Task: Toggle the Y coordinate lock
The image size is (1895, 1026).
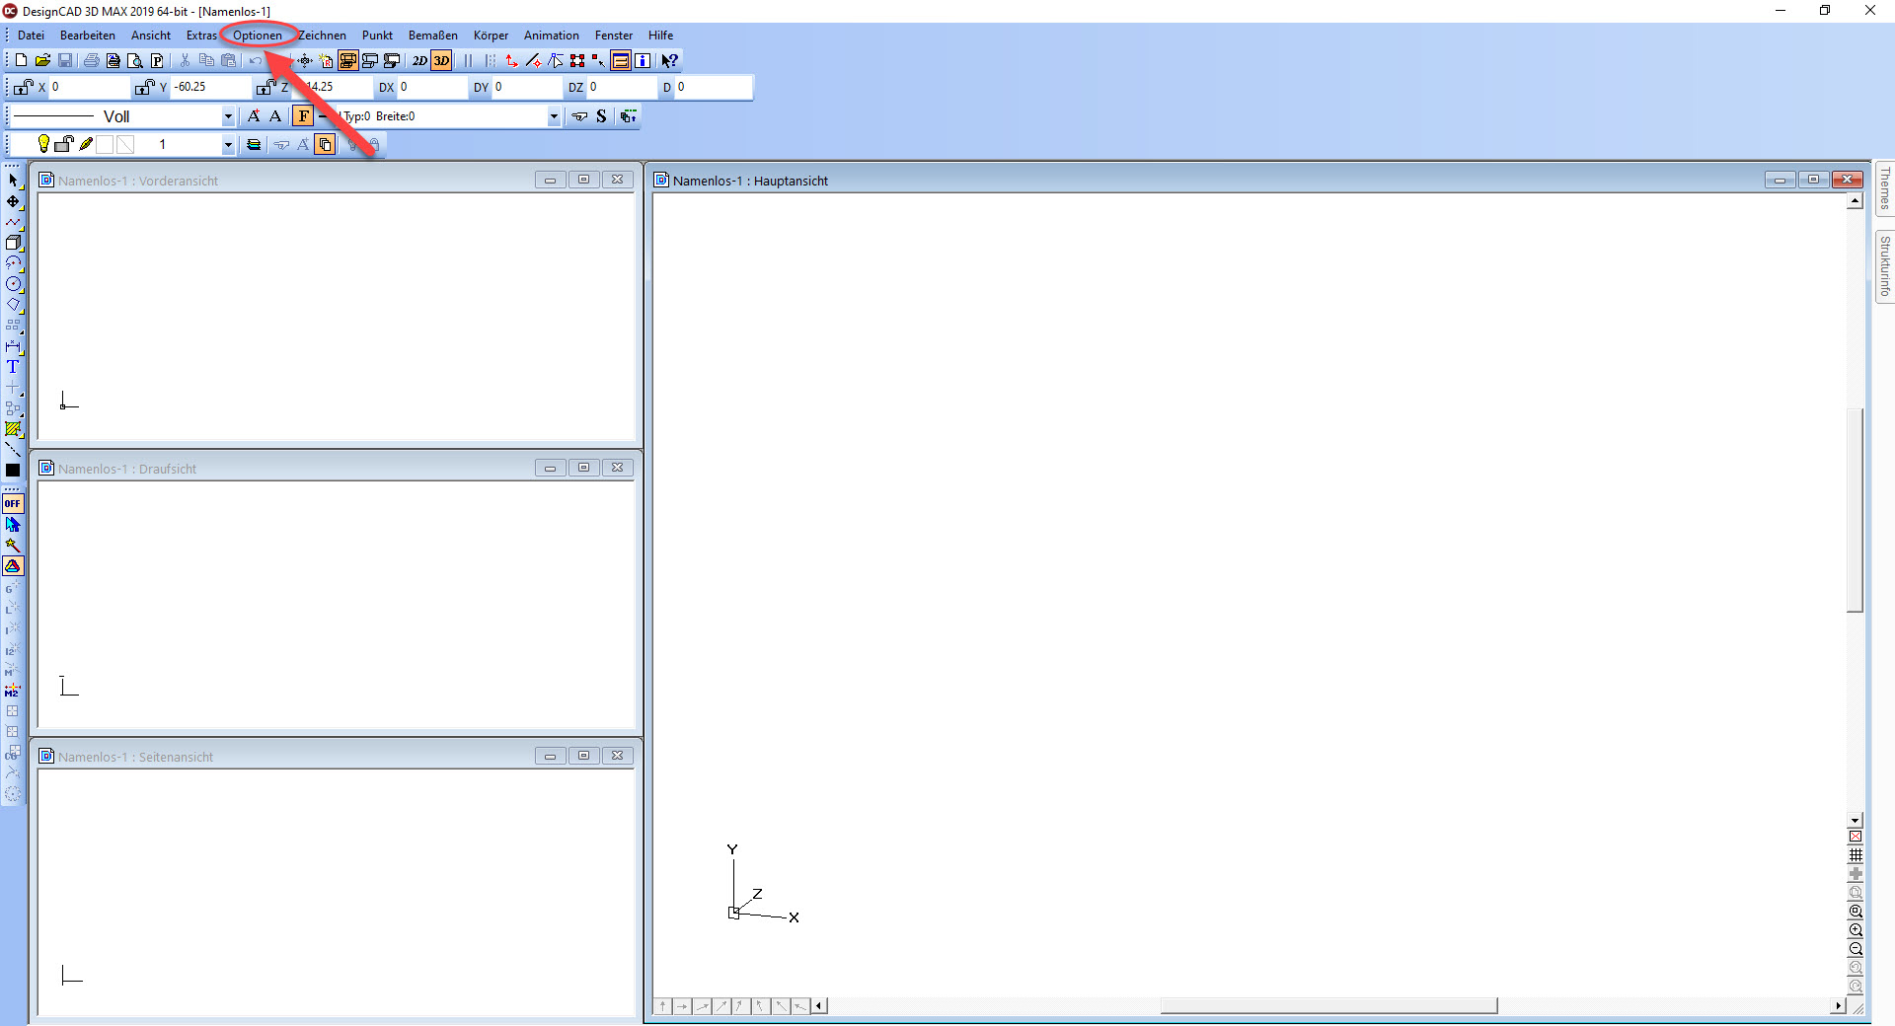Action: click(x=145, y=87)
